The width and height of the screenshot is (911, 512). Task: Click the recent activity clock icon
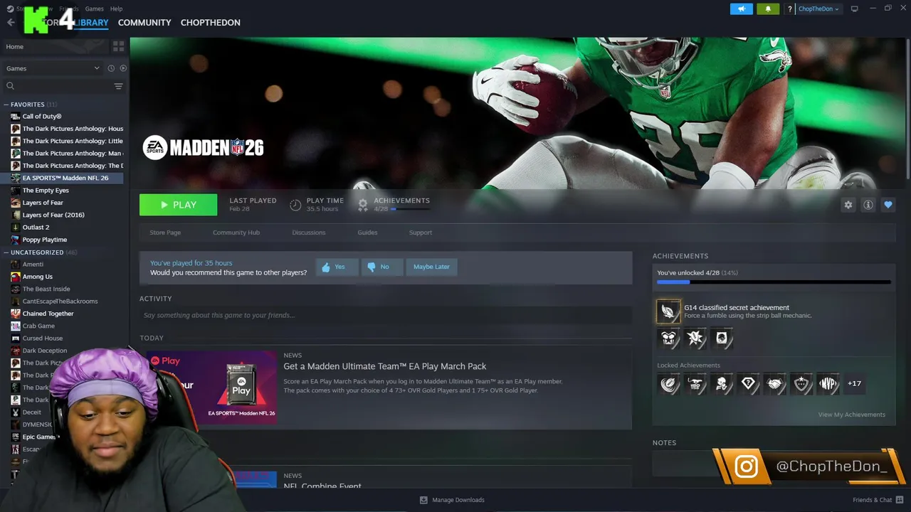pos(111,68)
